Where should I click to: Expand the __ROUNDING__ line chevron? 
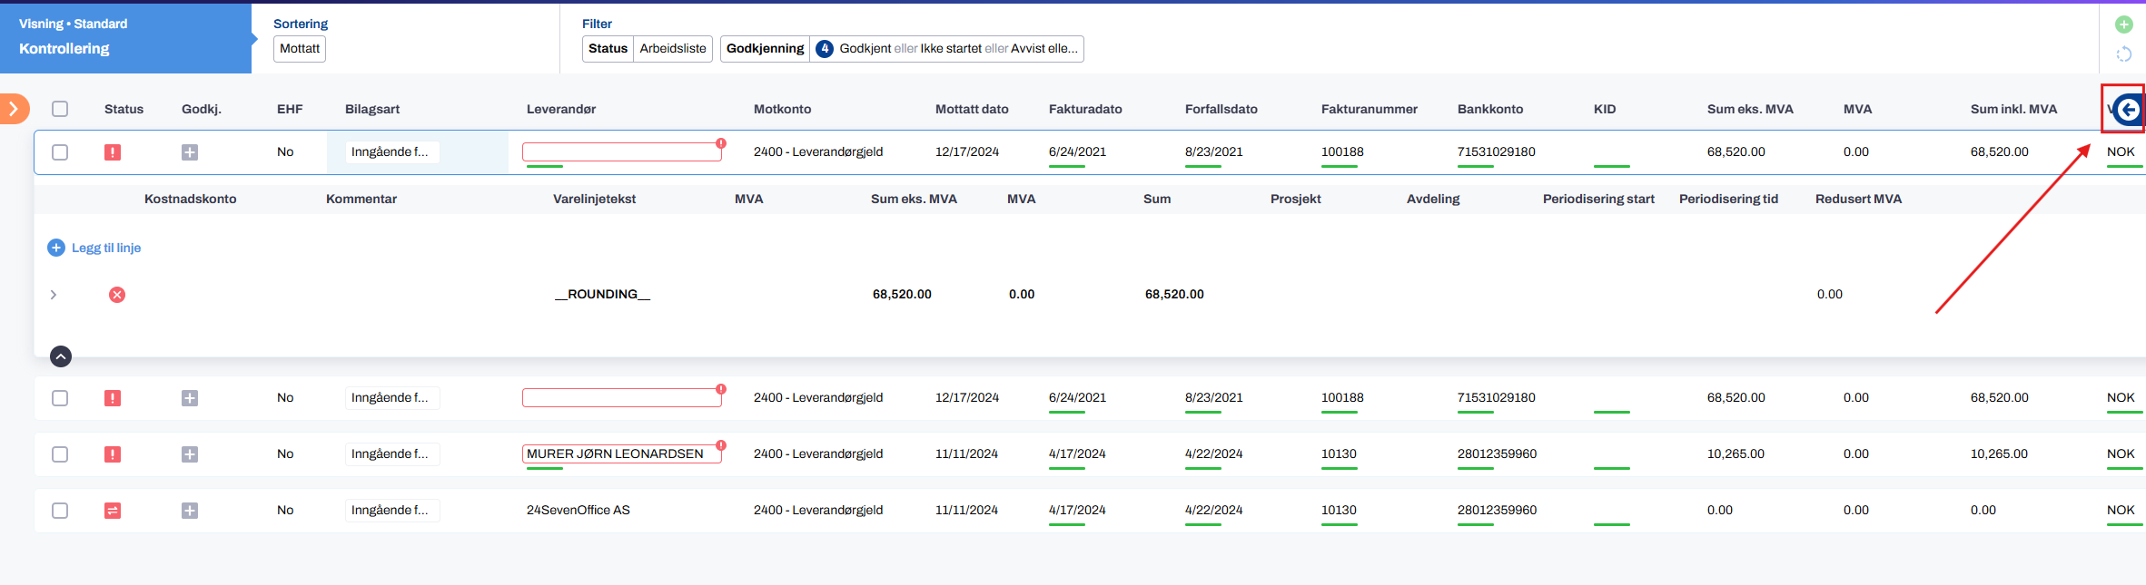(54, 295)
